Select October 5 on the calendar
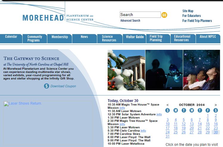The height and width of the screenshot is (147, 223). tap(184, 120)
